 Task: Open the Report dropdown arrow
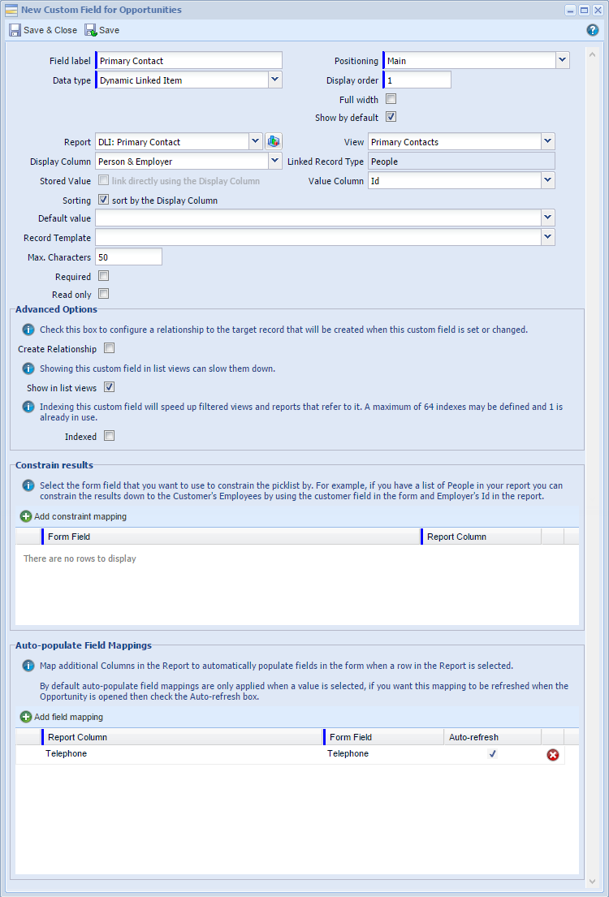pyautogui.click(x=255, y=141)
